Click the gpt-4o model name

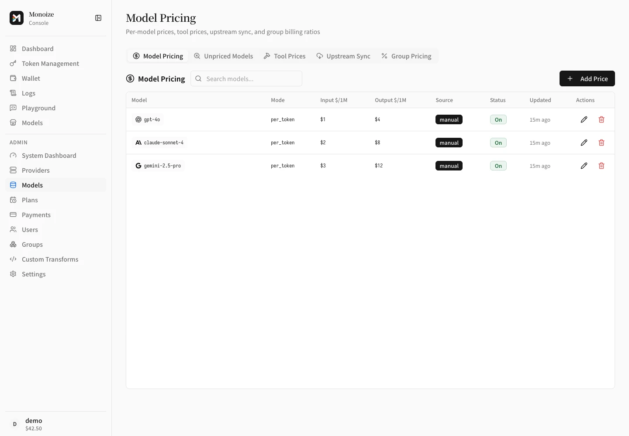click(148, 119)
